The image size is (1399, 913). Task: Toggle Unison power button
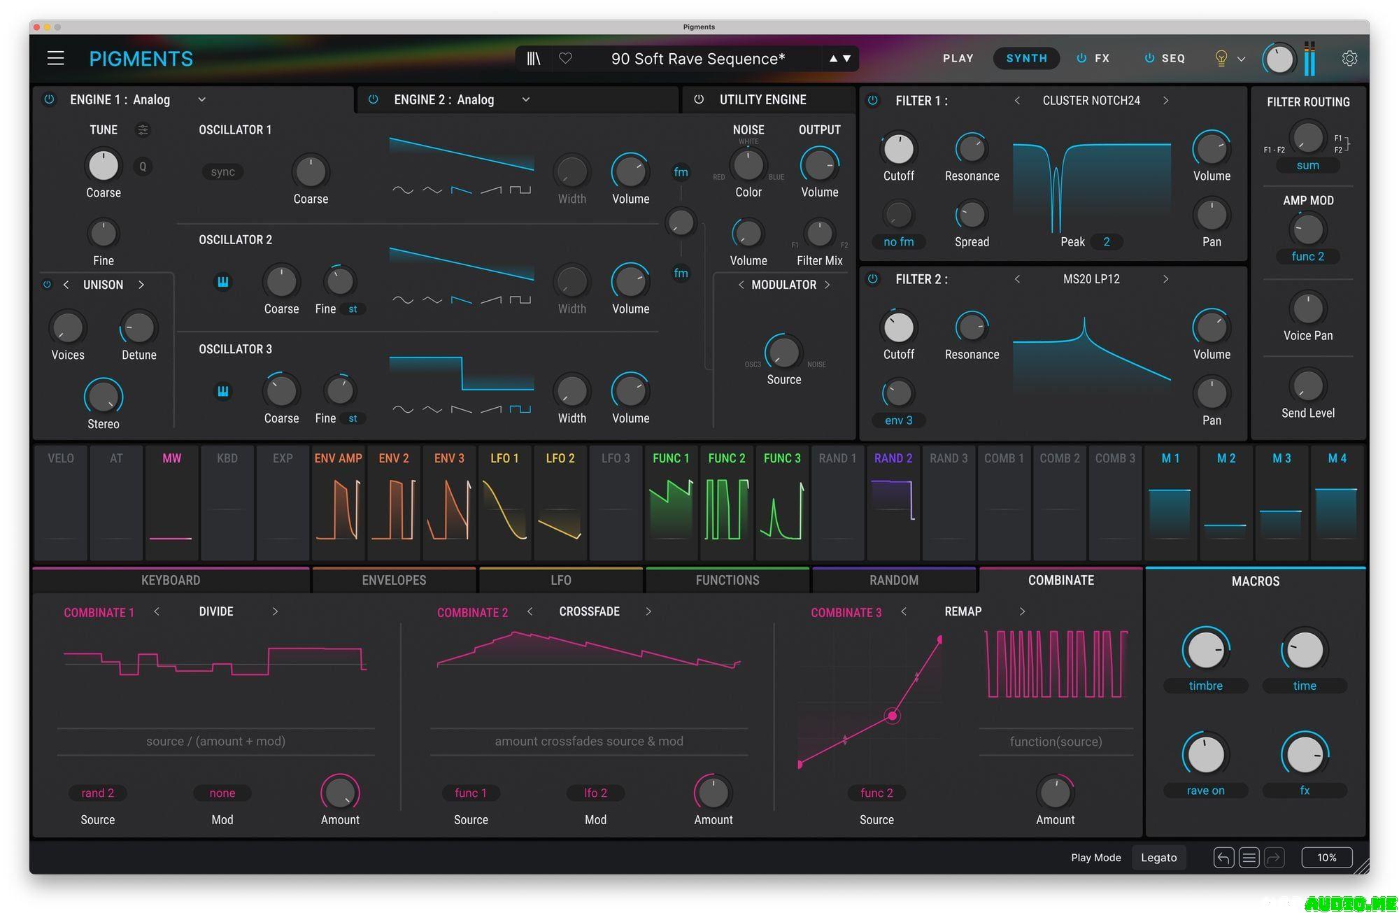click(x=47, y=285)
